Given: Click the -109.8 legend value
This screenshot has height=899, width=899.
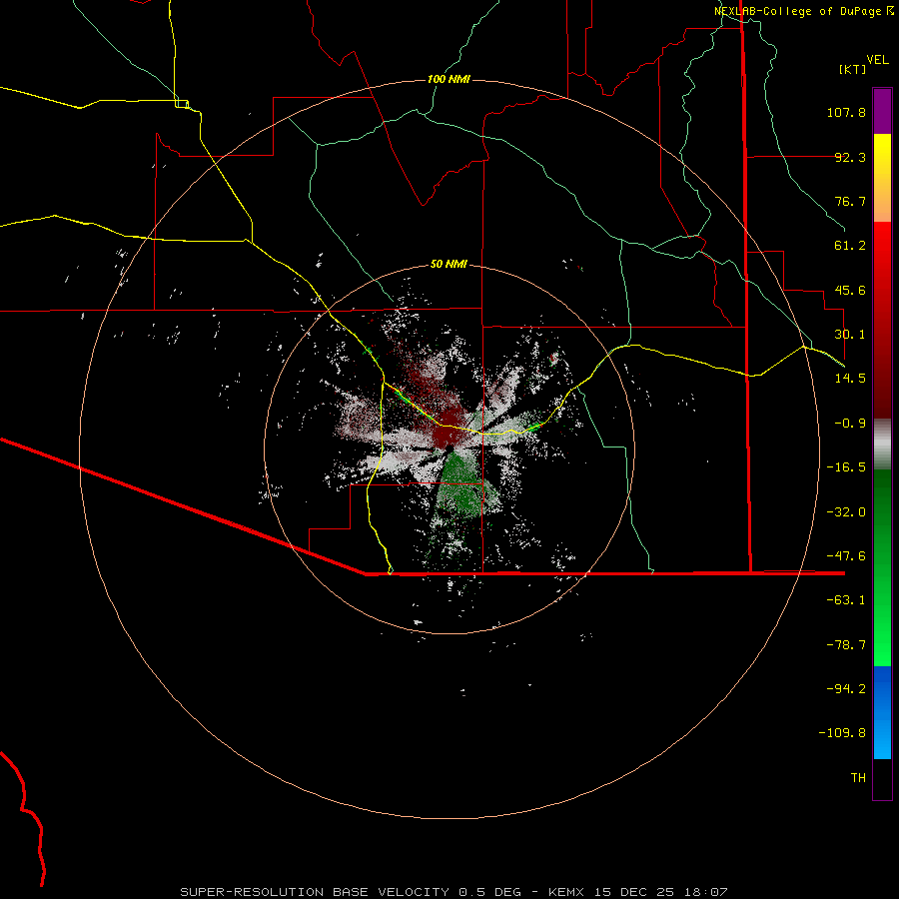Looking at the screenshot, I should tap(842, 733).
